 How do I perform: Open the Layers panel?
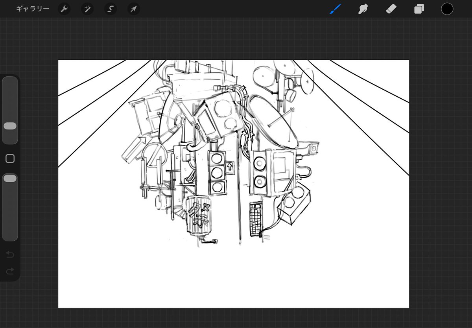pos(419,9)
